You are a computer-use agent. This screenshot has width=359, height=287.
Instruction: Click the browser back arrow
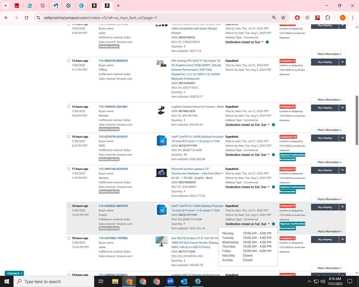click(x=6, y=18)
